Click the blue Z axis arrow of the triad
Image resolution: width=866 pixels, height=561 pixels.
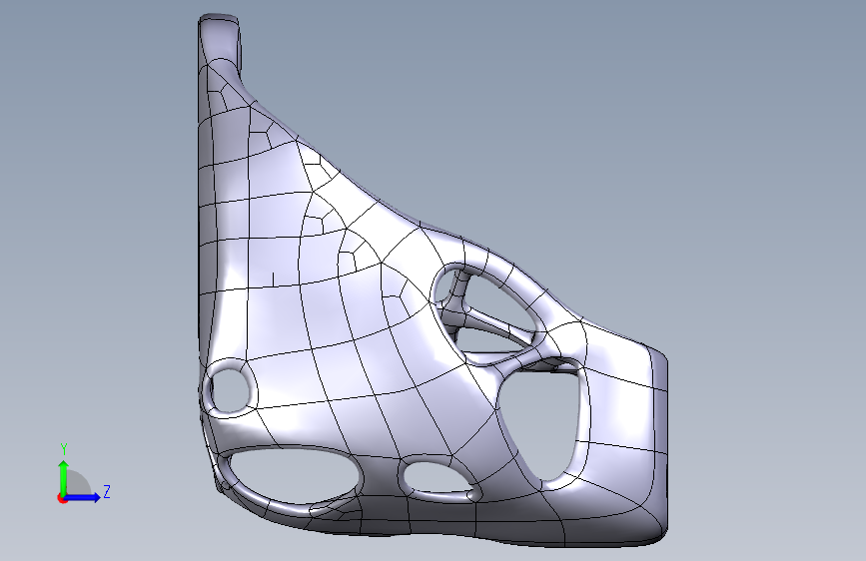click(83, 497)
